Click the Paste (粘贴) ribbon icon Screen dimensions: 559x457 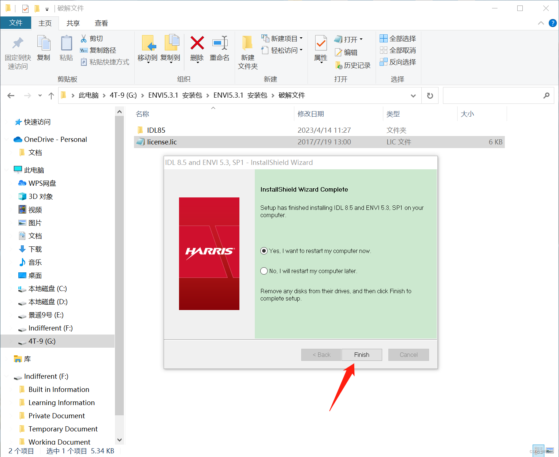(66, 44)
